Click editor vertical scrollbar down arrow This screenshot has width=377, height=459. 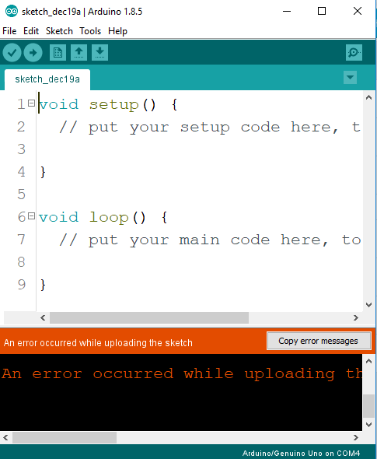tap(368, 305)
